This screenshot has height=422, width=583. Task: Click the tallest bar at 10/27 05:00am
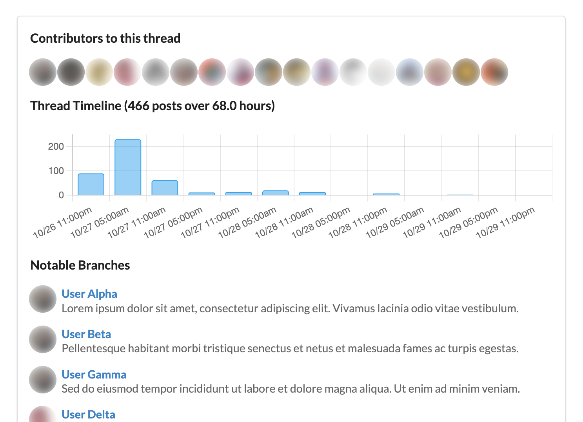tap(128, 167)
